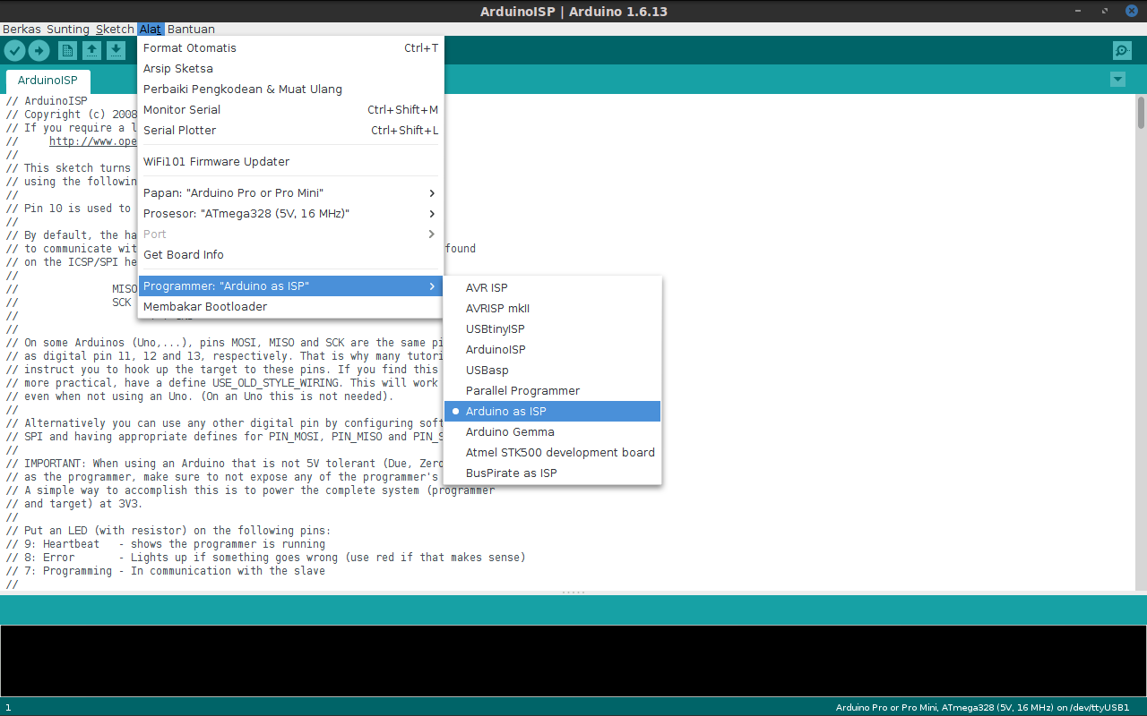Save the sketch with the toolbar icon

pos(116,50)
